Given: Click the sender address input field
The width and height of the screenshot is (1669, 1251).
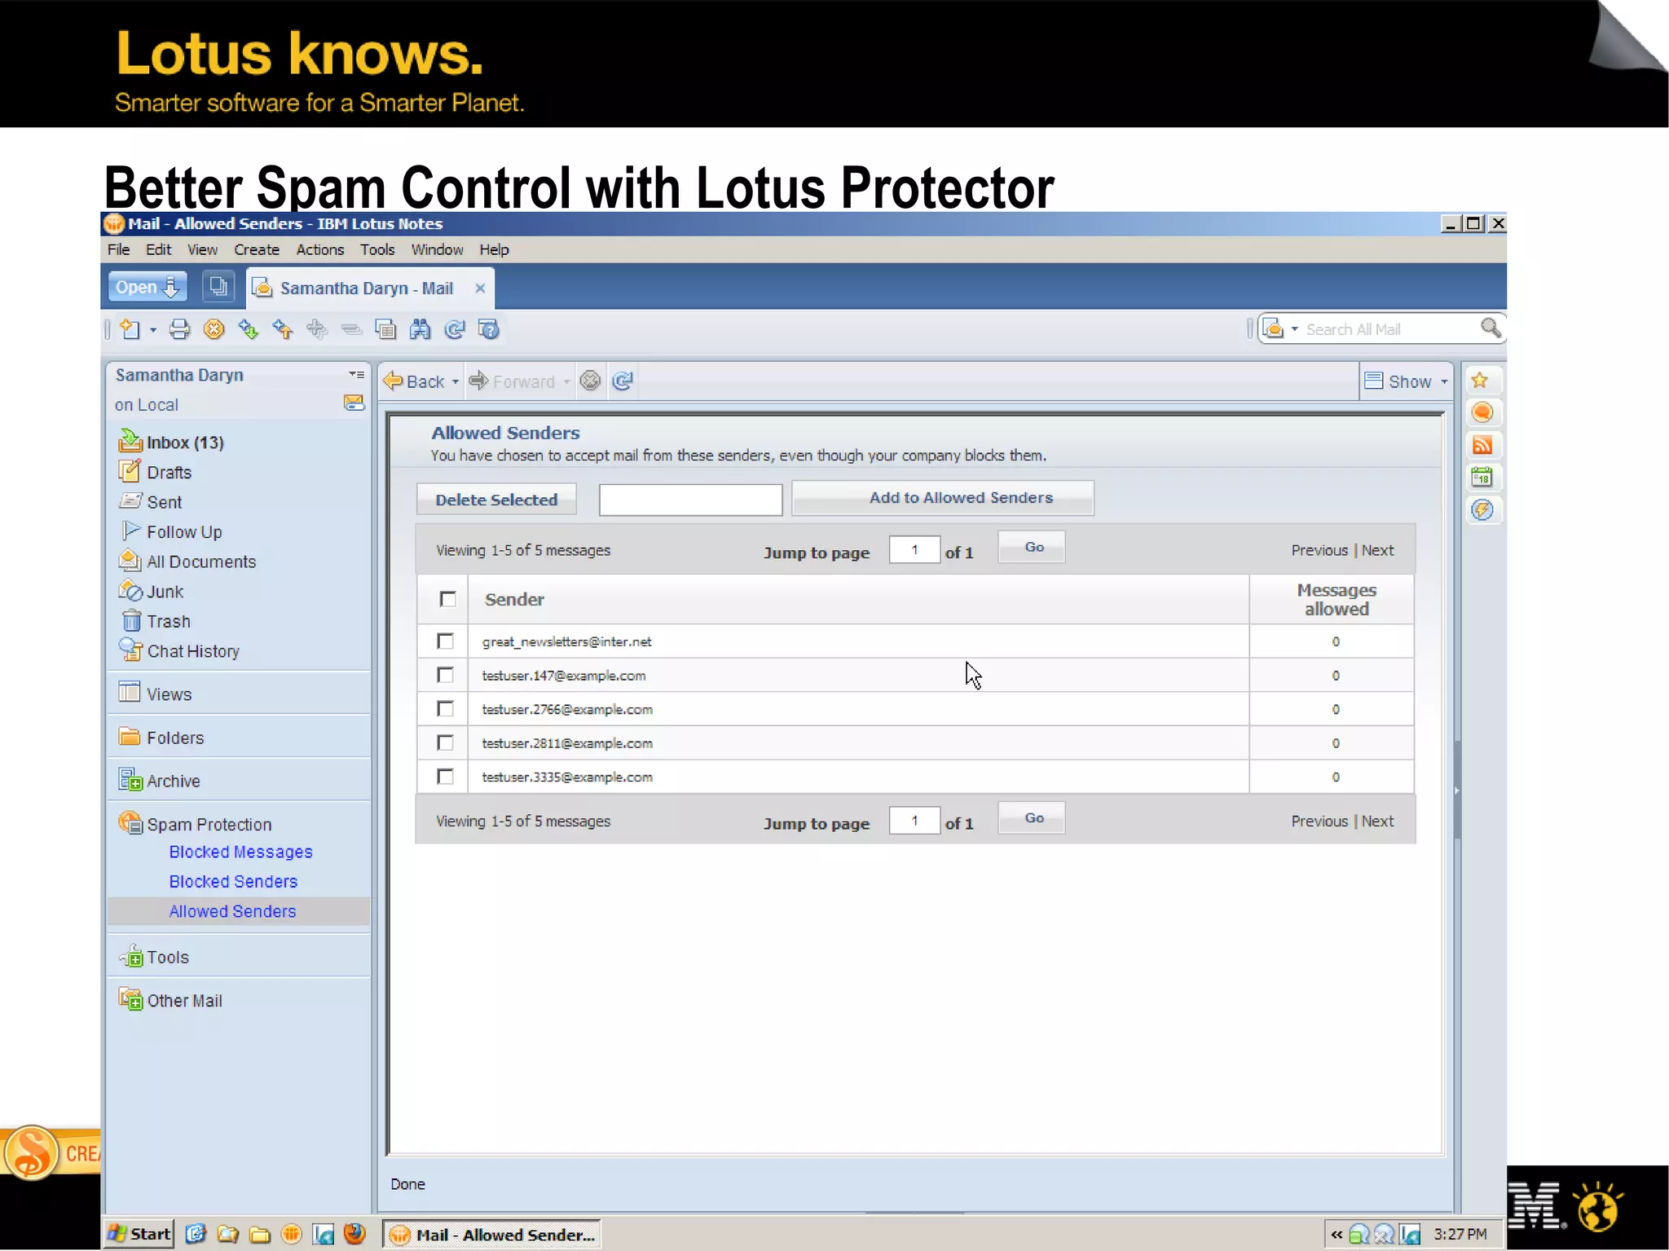Looking at the screenshot, I should click(x=690, y=500).
